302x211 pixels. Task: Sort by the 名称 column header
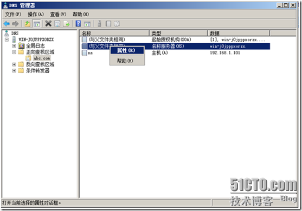pos(114,33)
